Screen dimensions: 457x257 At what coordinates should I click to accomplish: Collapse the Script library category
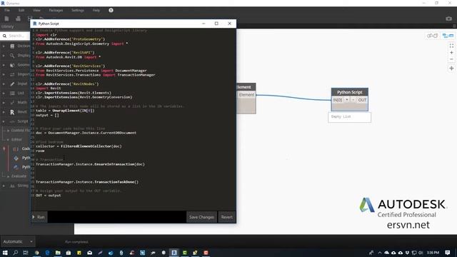point(4,121)
